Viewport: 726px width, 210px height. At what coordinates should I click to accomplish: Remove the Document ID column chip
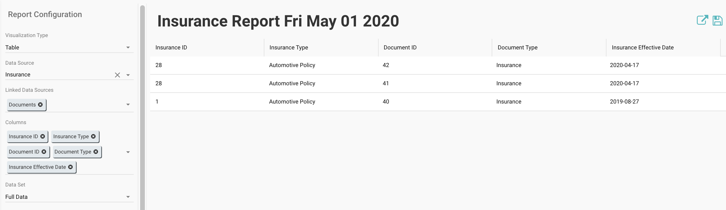click(44, 152)
